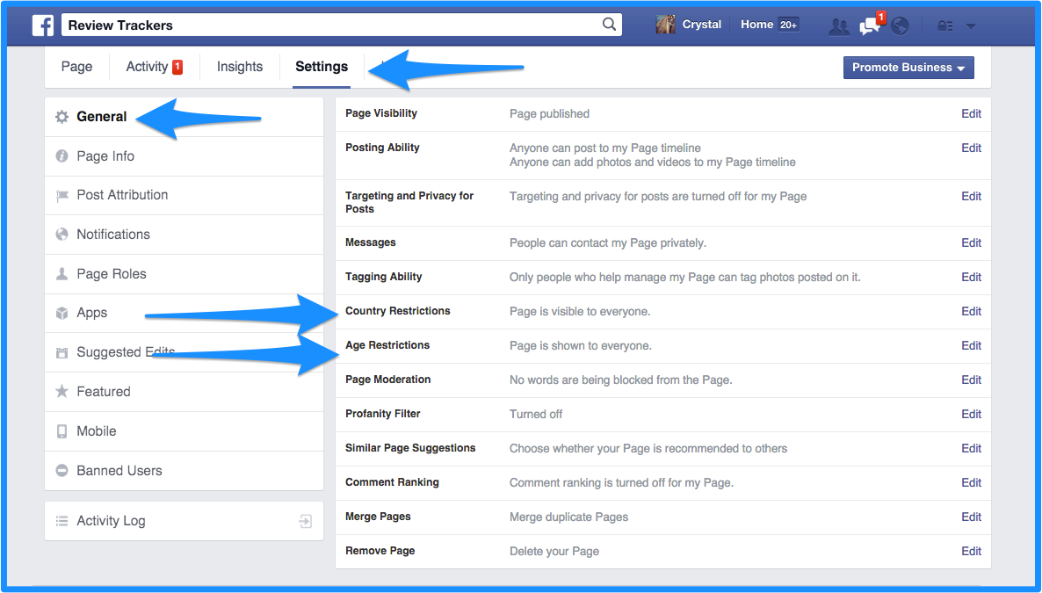Click 'Merge duplicate Pages' text
Screen dimensions: 1042x593
tap(568, 517)
